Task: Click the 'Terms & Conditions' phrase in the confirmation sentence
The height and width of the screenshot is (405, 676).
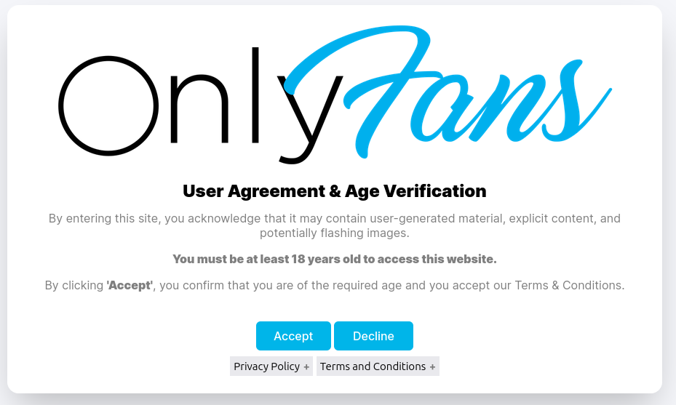Action: click(x=568, y=285)
